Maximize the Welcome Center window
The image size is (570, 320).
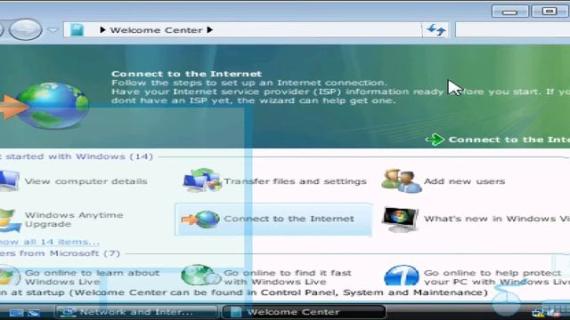point(550,12)
